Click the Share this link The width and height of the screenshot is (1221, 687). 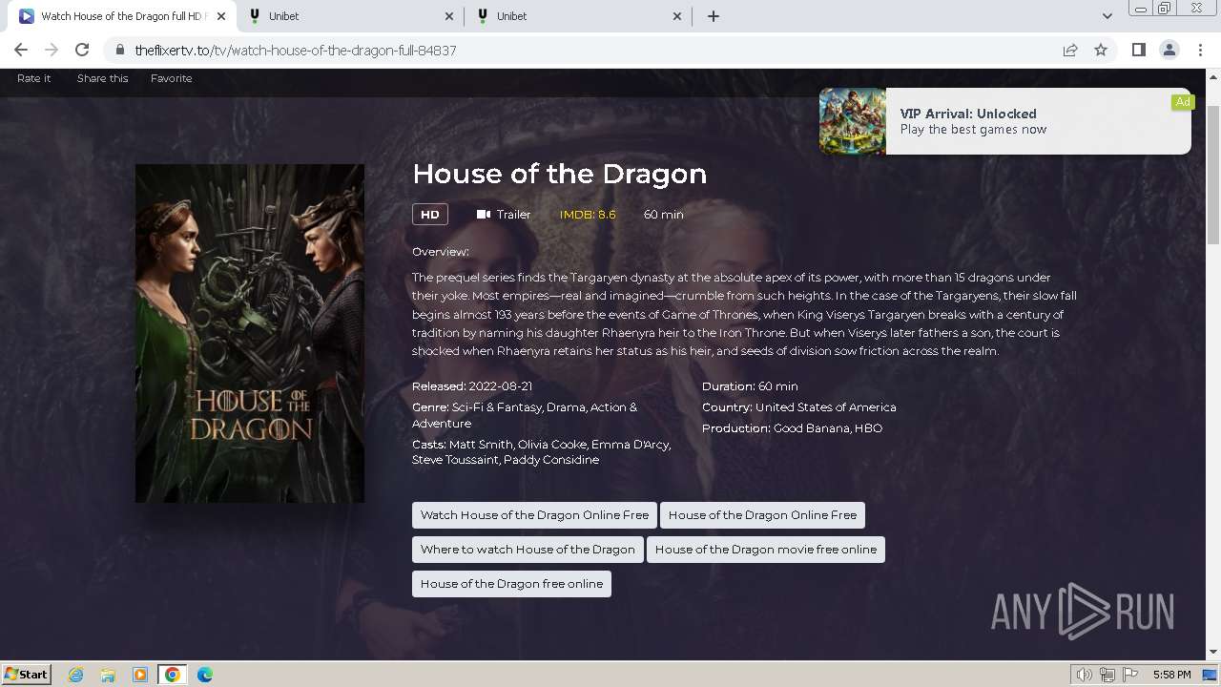point(102,78)
